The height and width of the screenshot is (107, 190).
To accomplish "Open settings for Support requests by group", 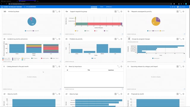I will 121,11.
